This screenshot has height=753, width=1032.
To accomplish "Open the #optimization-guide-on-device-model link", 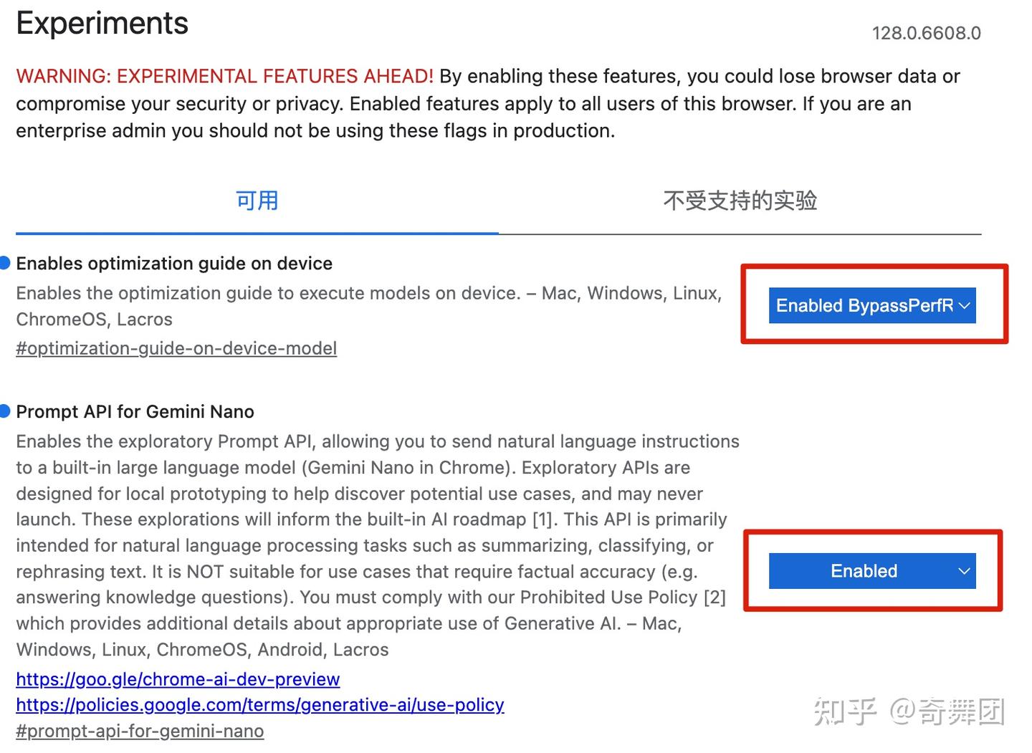I will click(176, 348).
